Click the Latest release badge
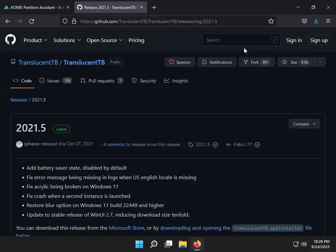Viewport: 336px width, 252px height. point(61,129)
